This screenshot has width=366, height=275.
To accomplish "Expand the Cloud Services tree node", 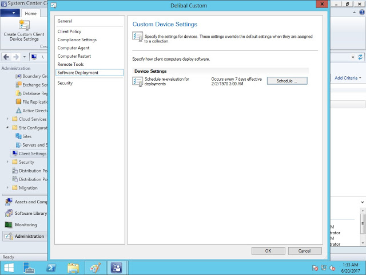I will click(x=7, y=119).
